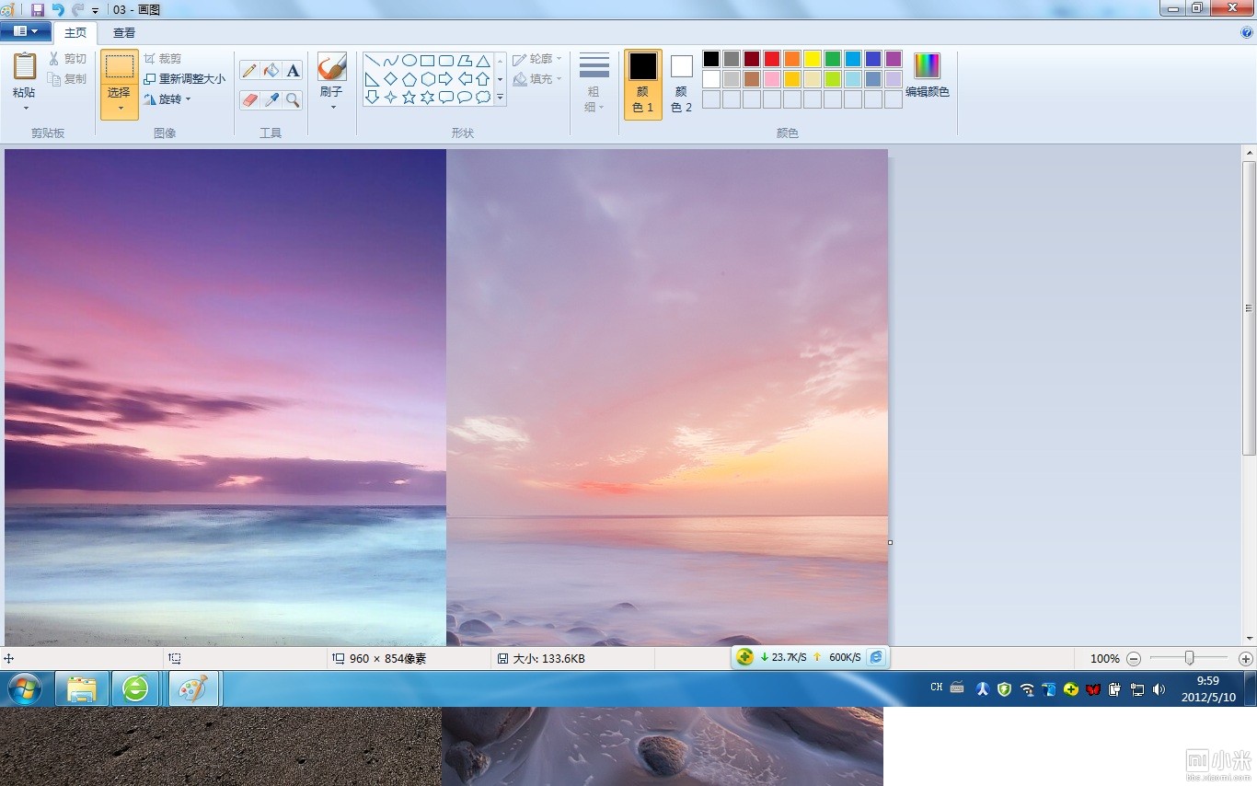Screen dimensions: 1257x786
Task: Select the Text tool
Action: pos(293,71)
